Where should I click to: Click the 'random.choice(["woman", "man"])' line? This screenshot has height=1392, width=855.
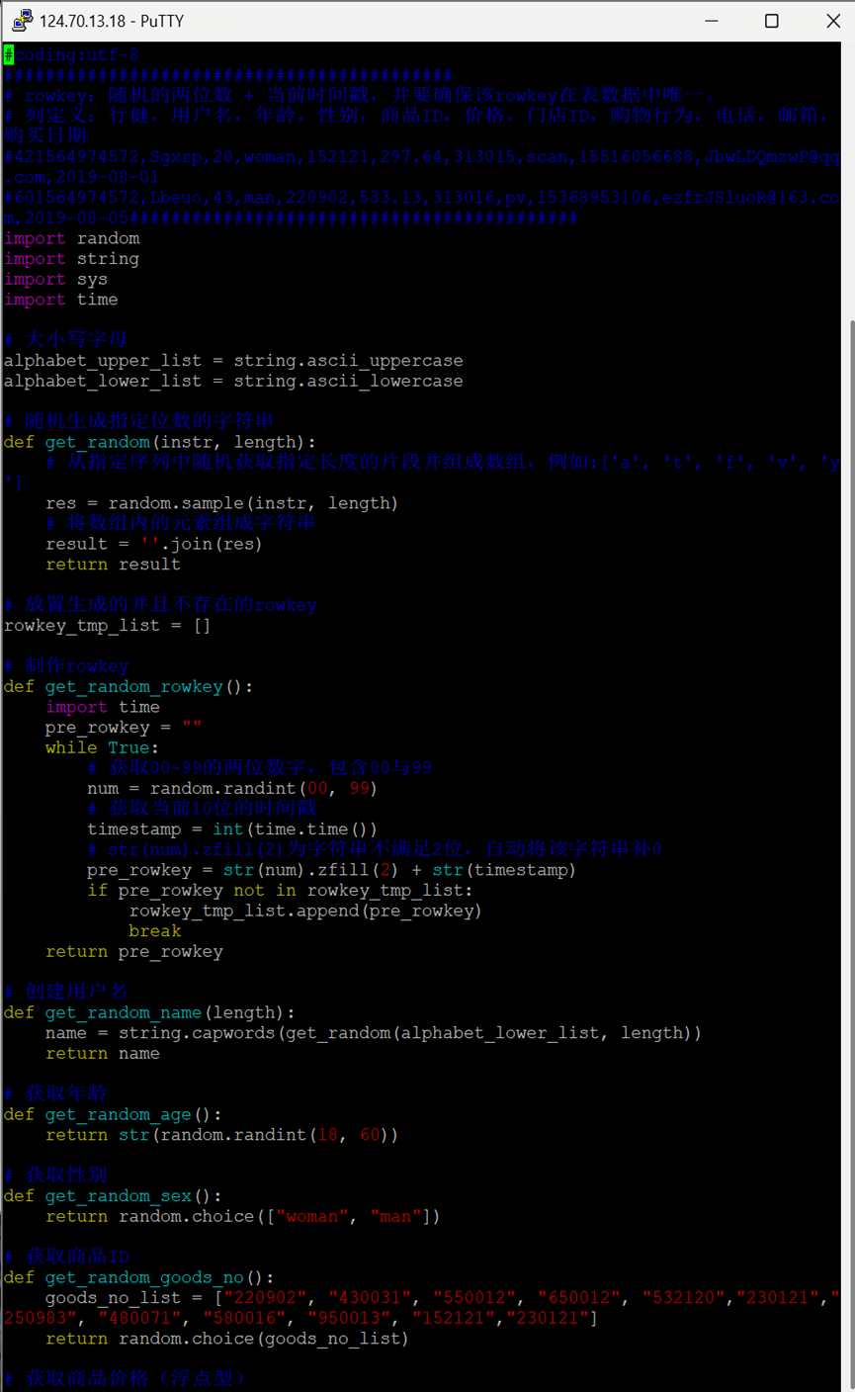(243, 1217)
